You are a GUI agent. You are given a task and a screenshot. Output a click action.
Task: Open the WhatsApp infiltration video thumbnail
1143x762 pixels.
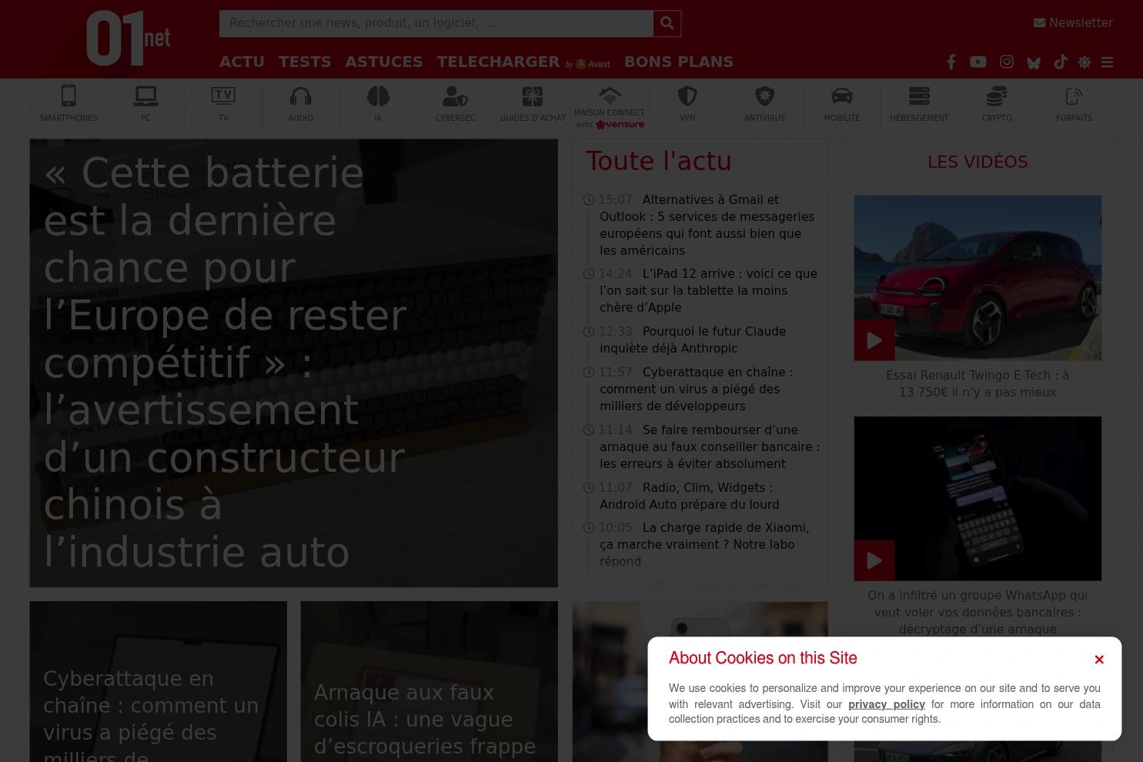click(978, 499)
